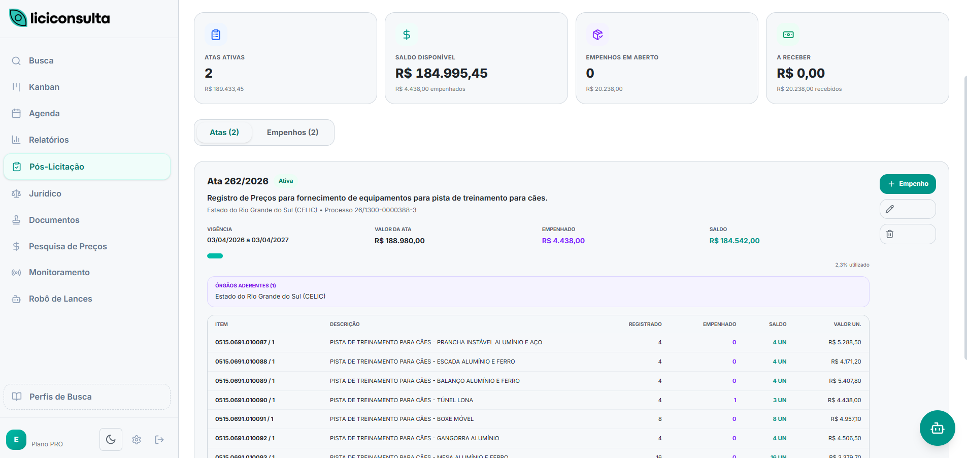This screenshot has height=458, width=967.
Task: Click the Empenhos em Aberto box icon
Action: click(x=597, y=35)
